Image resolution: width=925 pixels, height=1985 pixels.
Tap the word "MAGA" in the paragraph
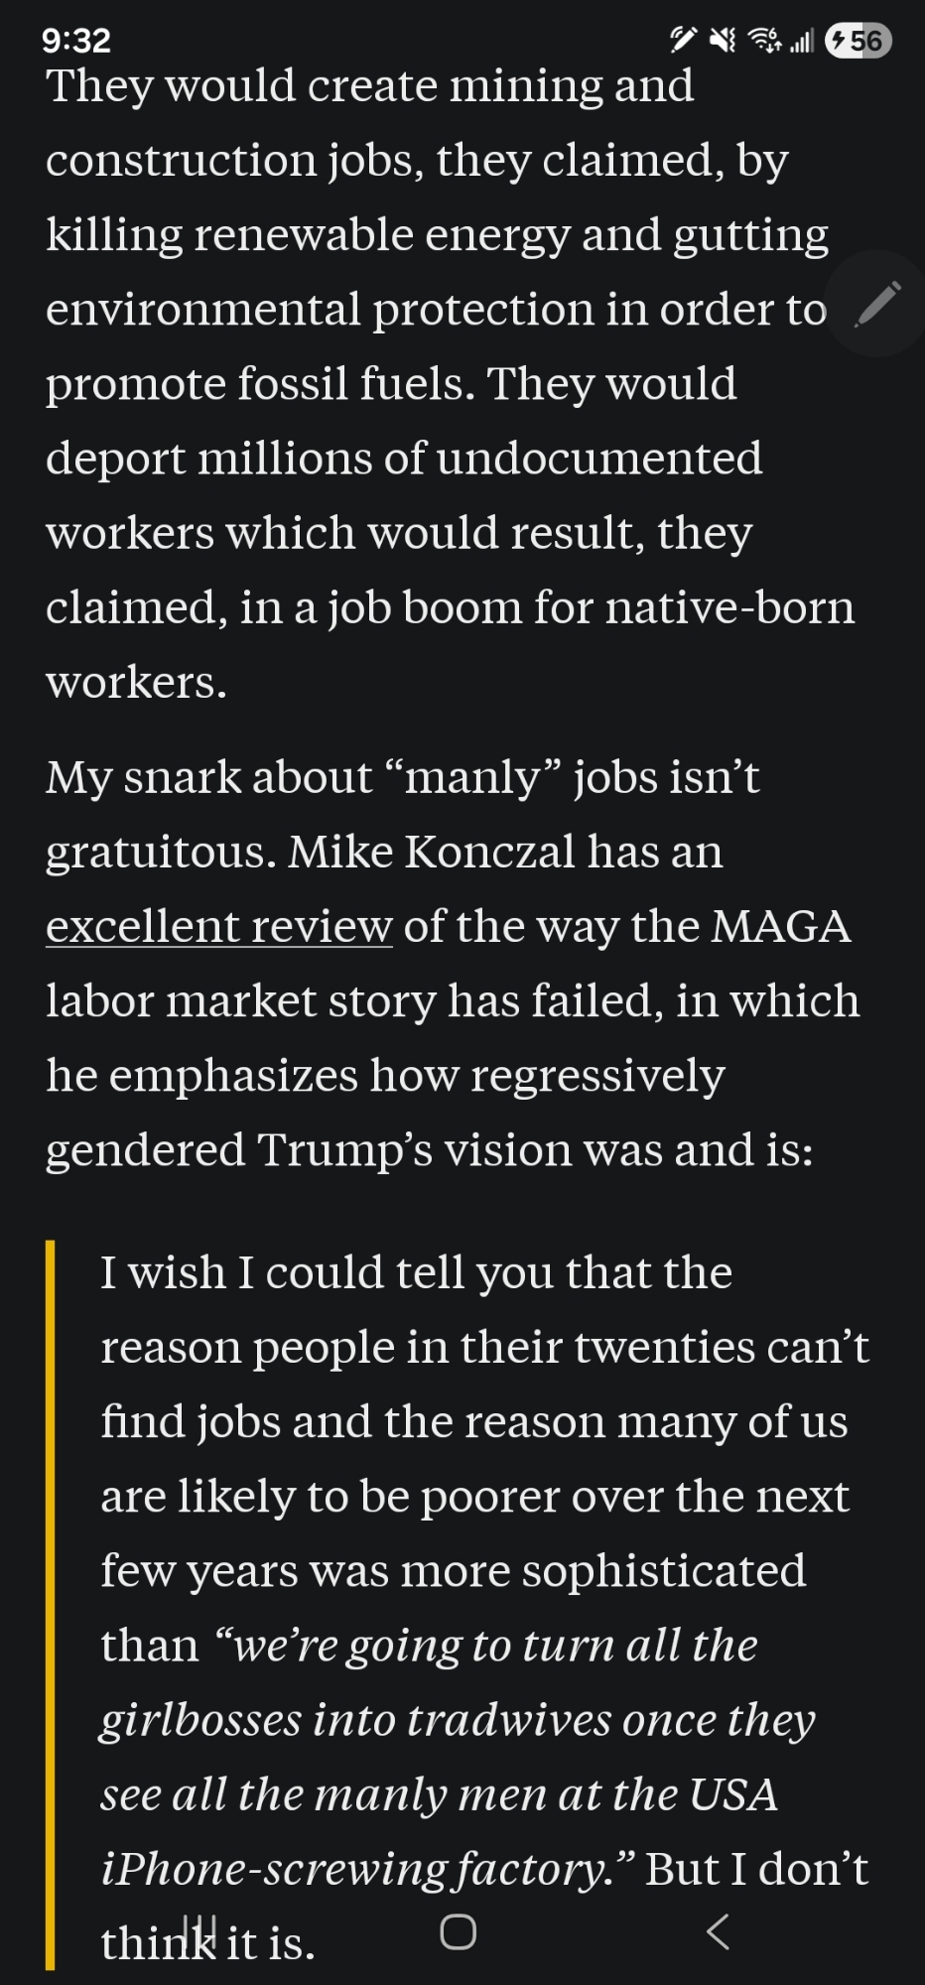(x=780, y=926)
